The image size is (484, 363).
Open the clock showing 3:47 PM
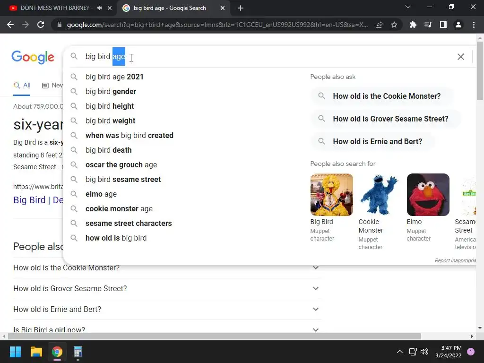tap(448, 352)
